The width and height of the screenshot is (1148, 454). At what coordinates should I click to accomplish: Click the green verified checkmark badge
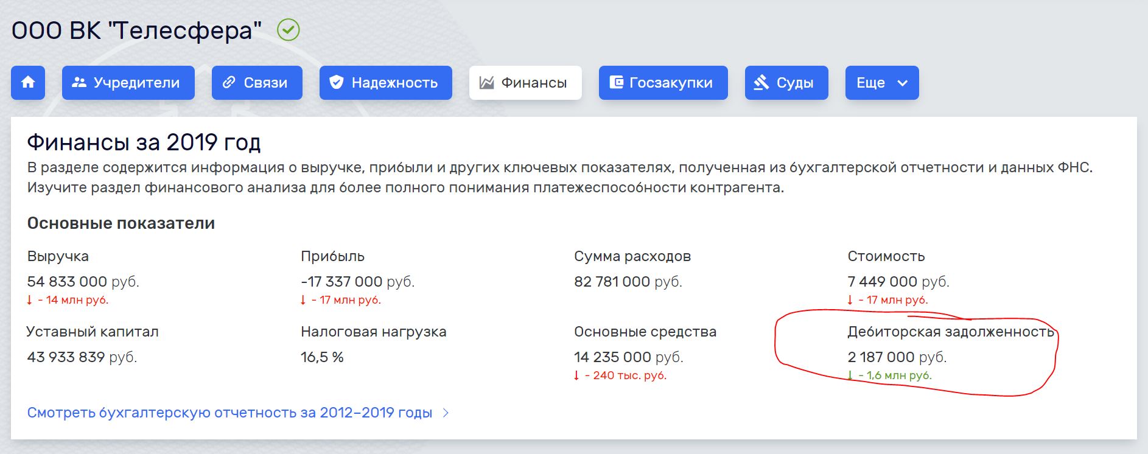coord(289,30)
